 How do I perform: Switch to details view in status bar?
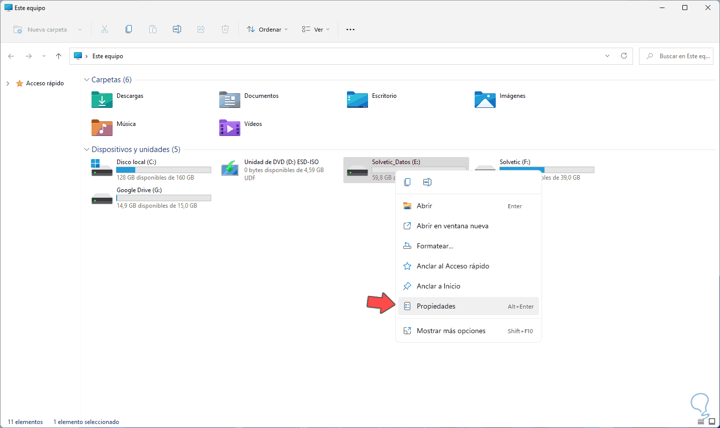point(701,422)
